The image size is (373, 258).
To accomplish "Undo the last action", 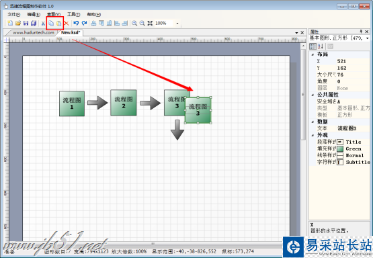I will [x=76, y=23].
